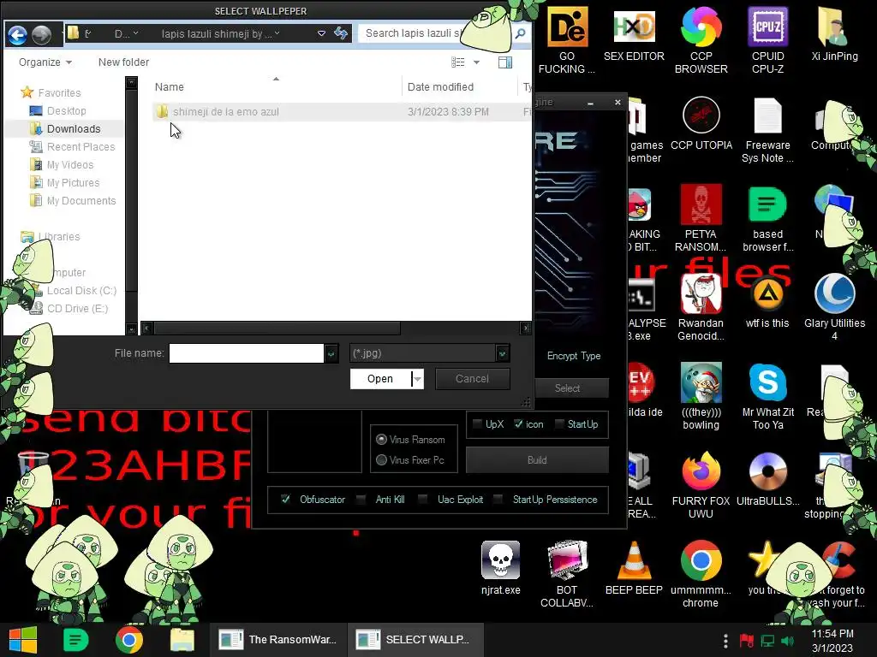Open File Explorer taskbar icon
This screenshot has width=877, height=657.
point(182,640)
